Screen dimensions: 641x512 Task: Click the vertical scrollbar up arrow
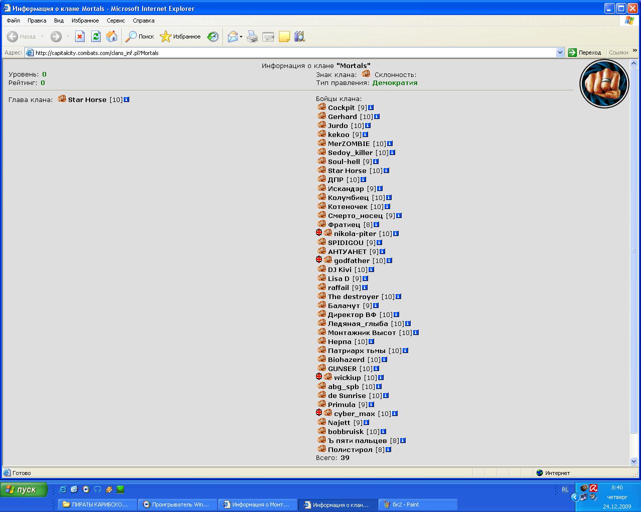coord(634,63)
